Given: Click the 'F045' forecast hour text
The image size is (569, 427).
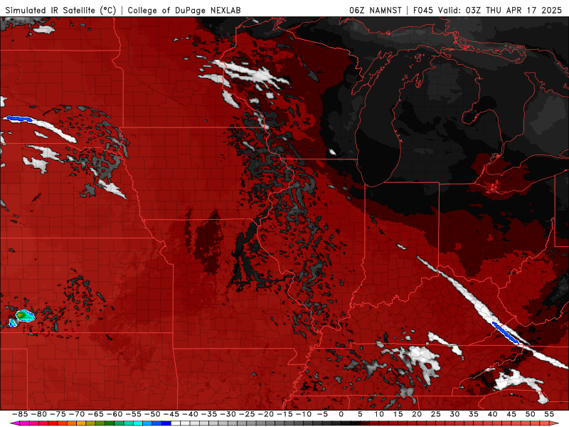Looking at the screenshot, I should [423, 10].
